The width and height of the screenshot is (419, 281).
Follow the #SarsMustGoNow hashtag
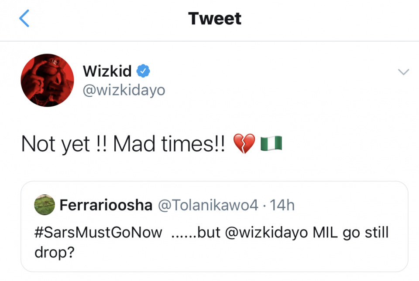tap(98, 232)
